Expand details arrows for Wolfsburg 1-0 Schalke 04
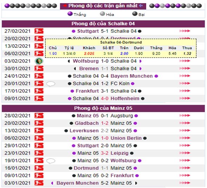 click(x=185, y=61)
